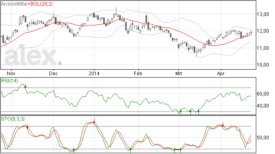
Task: Click the 60,00 RSI axis value
Action: (263, 94)
